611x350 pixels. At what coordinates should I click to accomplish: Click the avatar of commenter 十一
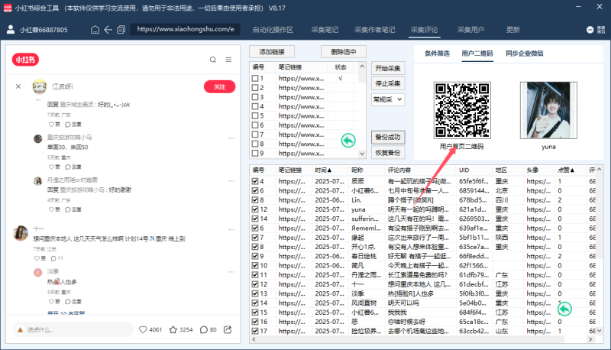[21, 233]
